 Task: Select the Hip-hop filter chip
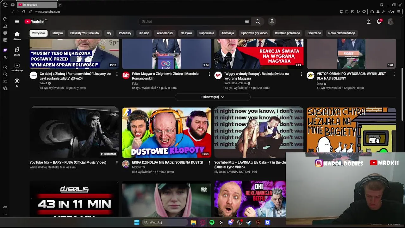[144, 33]
